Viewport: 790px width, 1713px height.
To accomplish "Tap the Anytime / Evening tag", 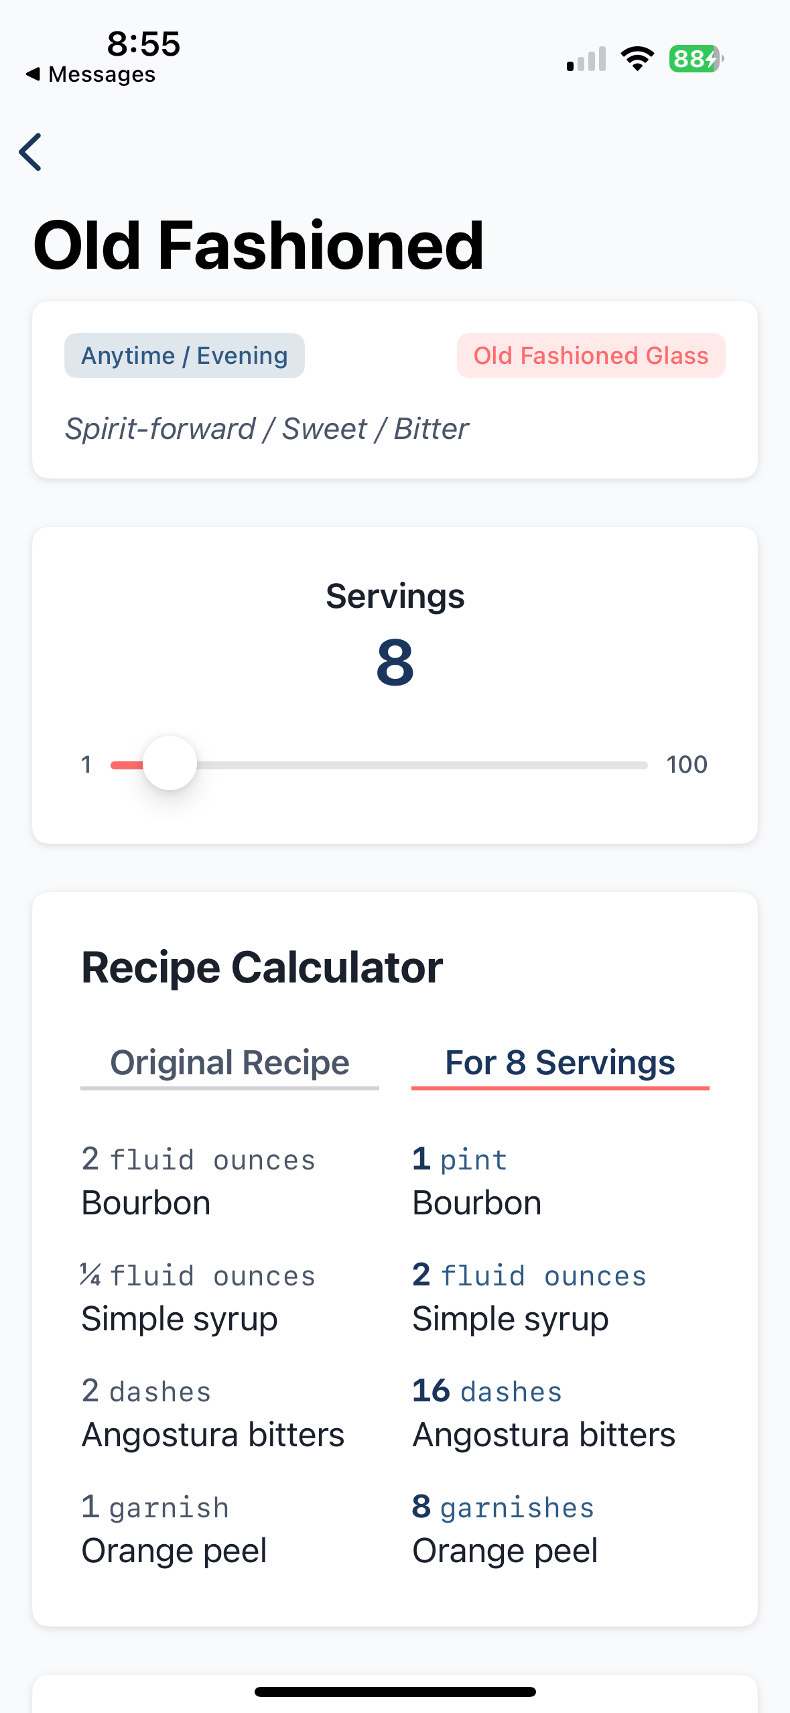I will [184, 356].
